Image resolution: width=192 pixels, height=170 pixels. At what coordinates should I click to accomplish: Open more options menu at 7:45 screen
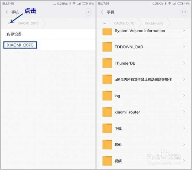tap(88, 12)
